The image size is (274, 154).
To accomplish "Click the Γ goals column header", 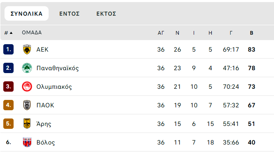I will point(231,33).
